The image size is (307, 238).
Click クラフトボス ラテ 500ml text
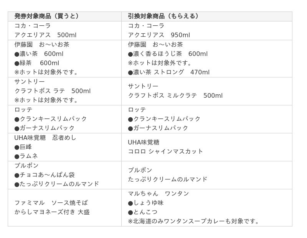click(x=52, y=91)
